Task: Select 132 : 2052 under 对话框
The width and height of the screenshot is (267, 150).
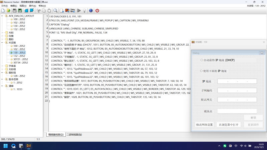Action: point(19,56)
